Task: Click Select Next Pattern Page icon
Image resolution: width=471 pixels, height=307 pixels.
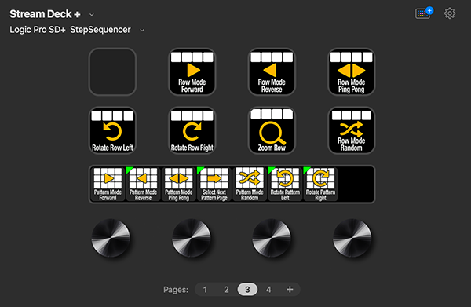Action: [x=214, y=185]
